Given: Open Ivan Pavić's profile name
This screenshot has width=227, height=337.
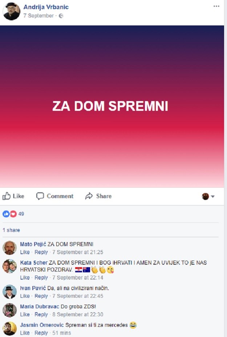Looking at the screenshot, I should tap(33, 288).
